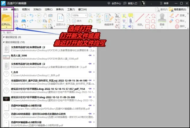Click the Undo arrow icon

pyautogui.click(x=31, y=15)
